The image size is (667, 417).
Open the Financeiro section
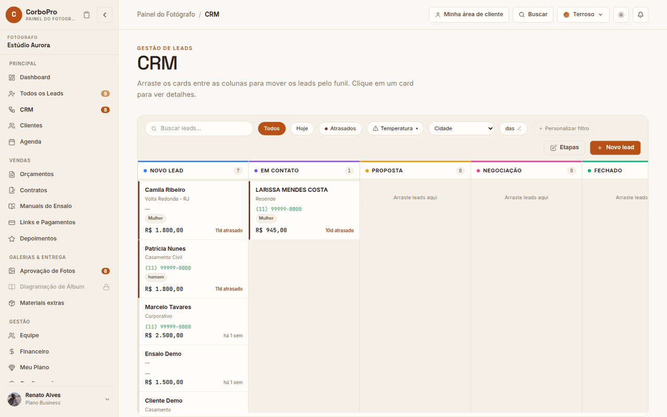[x=59, y=351]
